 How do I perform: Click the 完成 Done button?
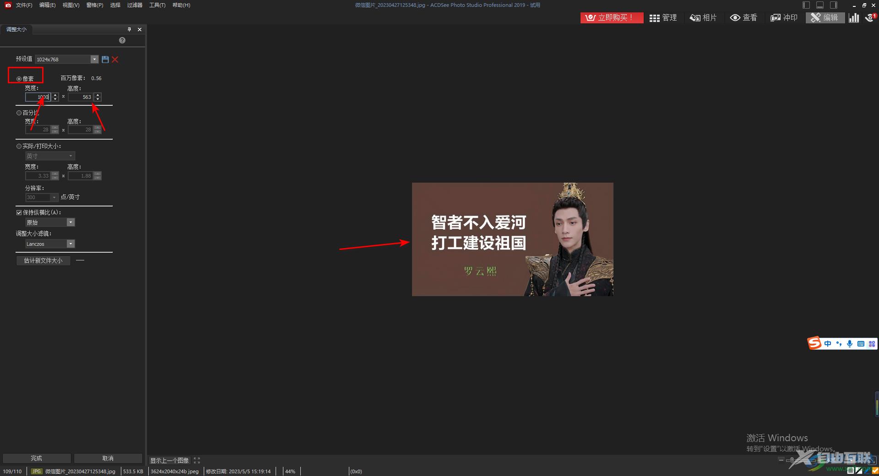37,458
